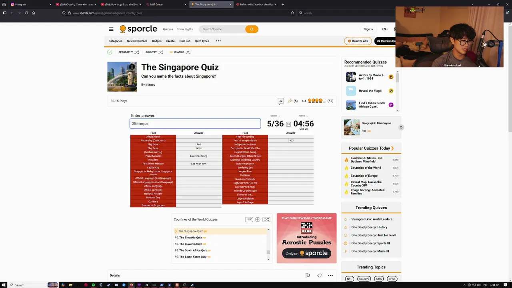512x288 pixels.
Task: Open The South Korea Quiz in playlist
Action: click(x=193, y=257)
